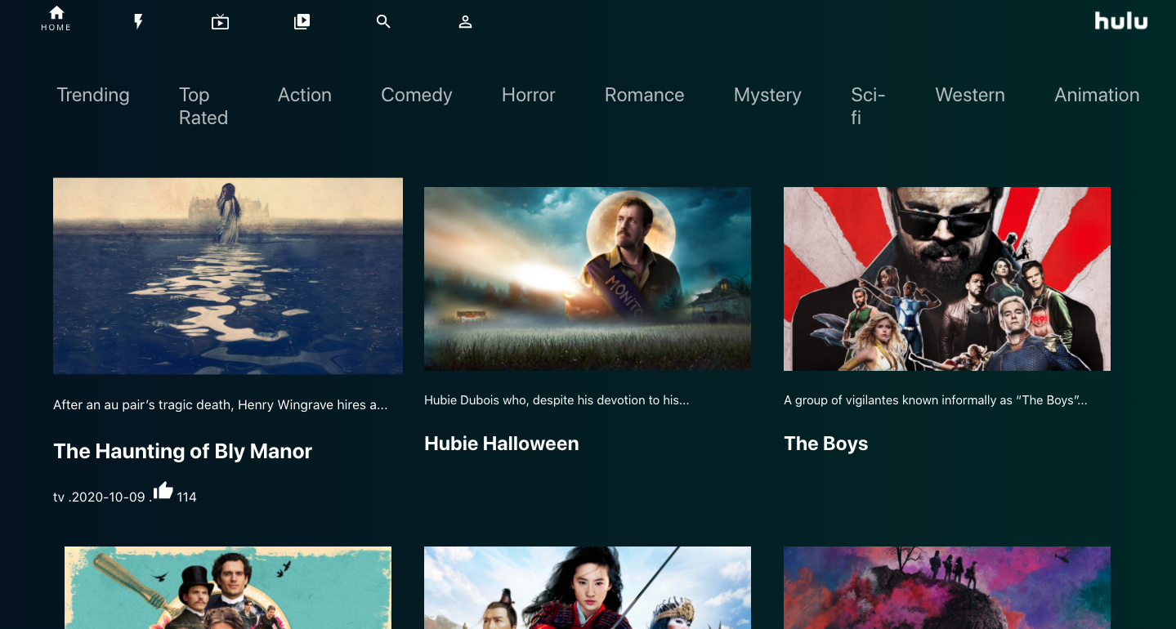Screen dimensions: 1176x629
Task: Show the Sci-fi genre
Action: [868, 106]
